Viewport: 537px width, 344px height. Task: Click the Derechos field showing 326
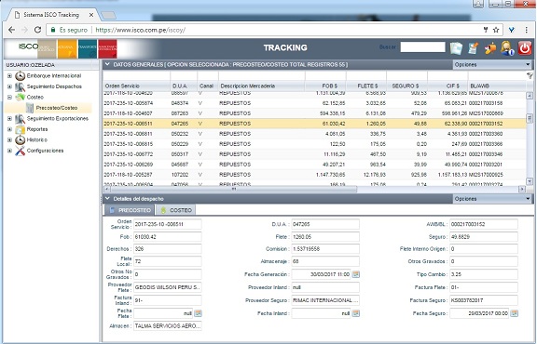tap(168, 249)
